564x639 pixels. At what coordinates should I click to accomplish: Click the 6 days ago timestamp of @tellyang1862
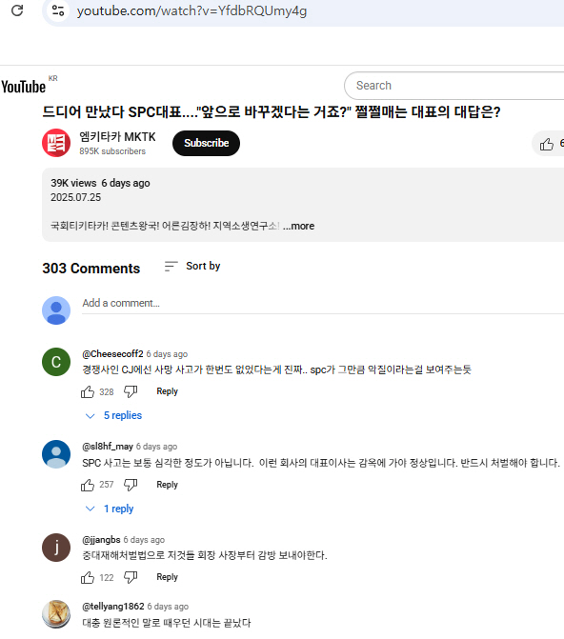point(168,607)
